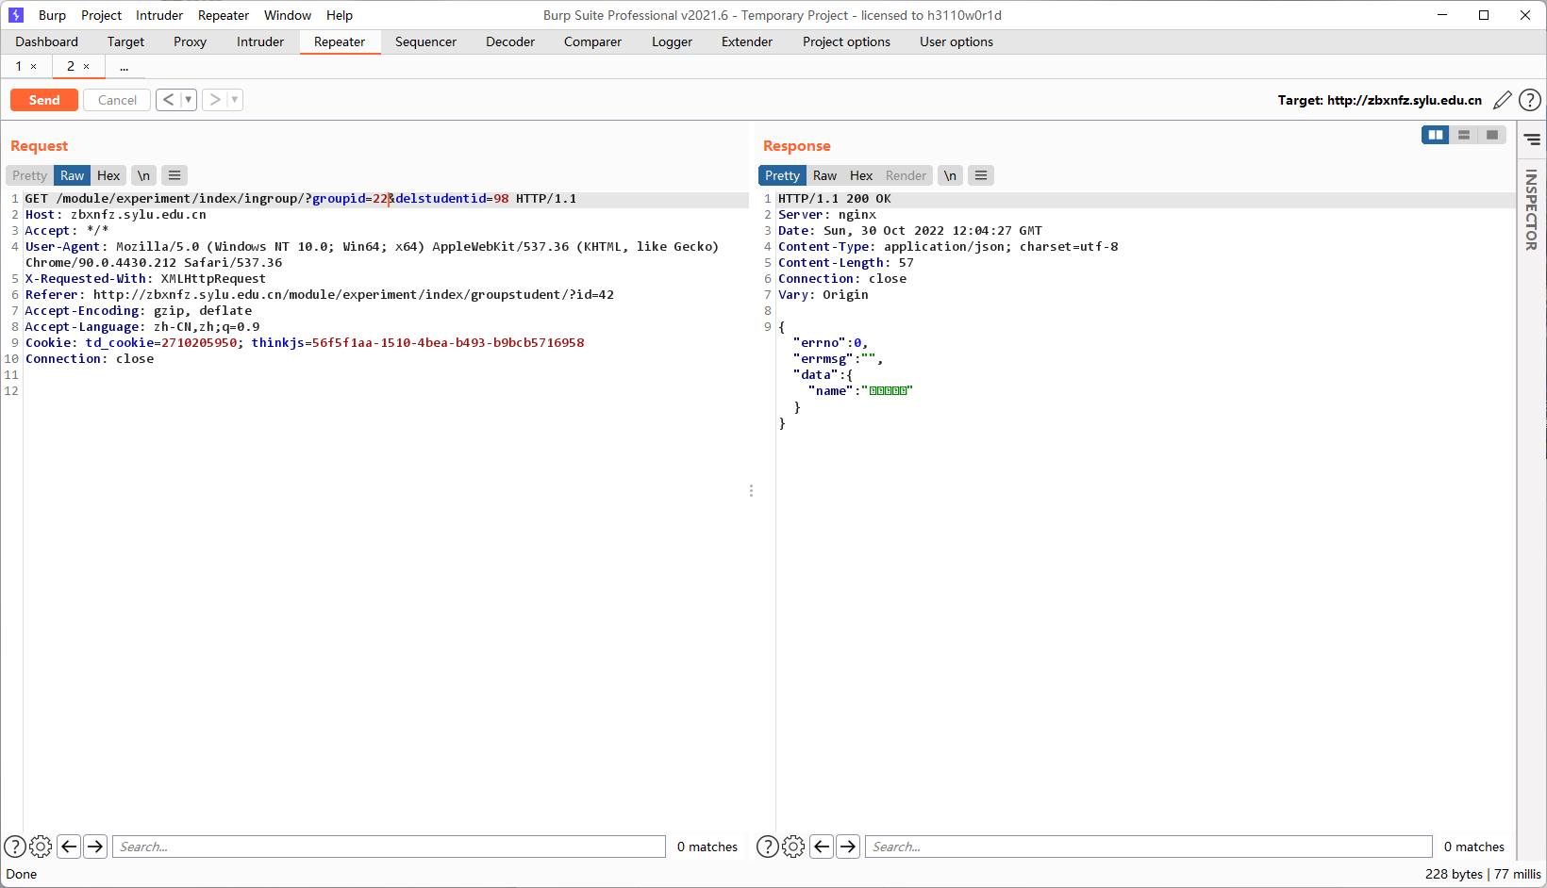The width and height of the screenshot is (1547, 888).
Task: Click the Cancel button
Action: (x=117, y=100)
